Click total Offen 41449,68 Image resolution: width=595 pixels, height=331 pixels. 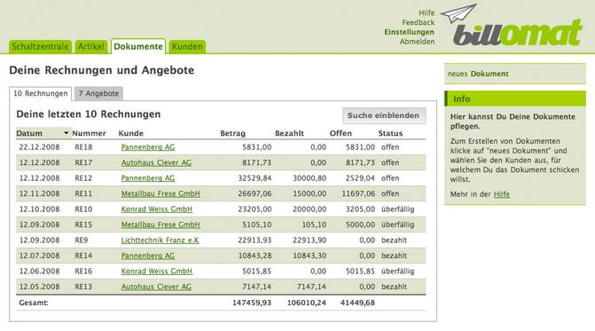tap(357, 303)
